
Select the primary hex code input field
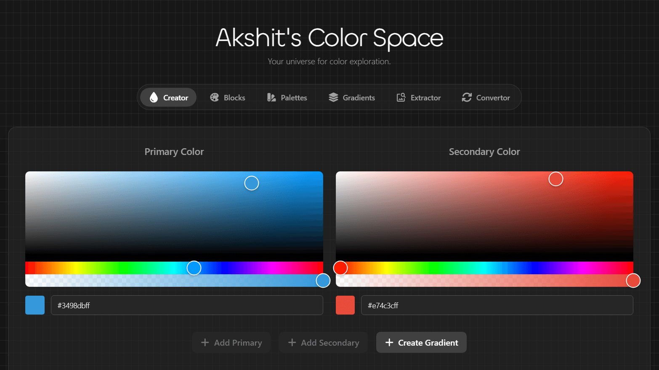(x=187, y=305)
